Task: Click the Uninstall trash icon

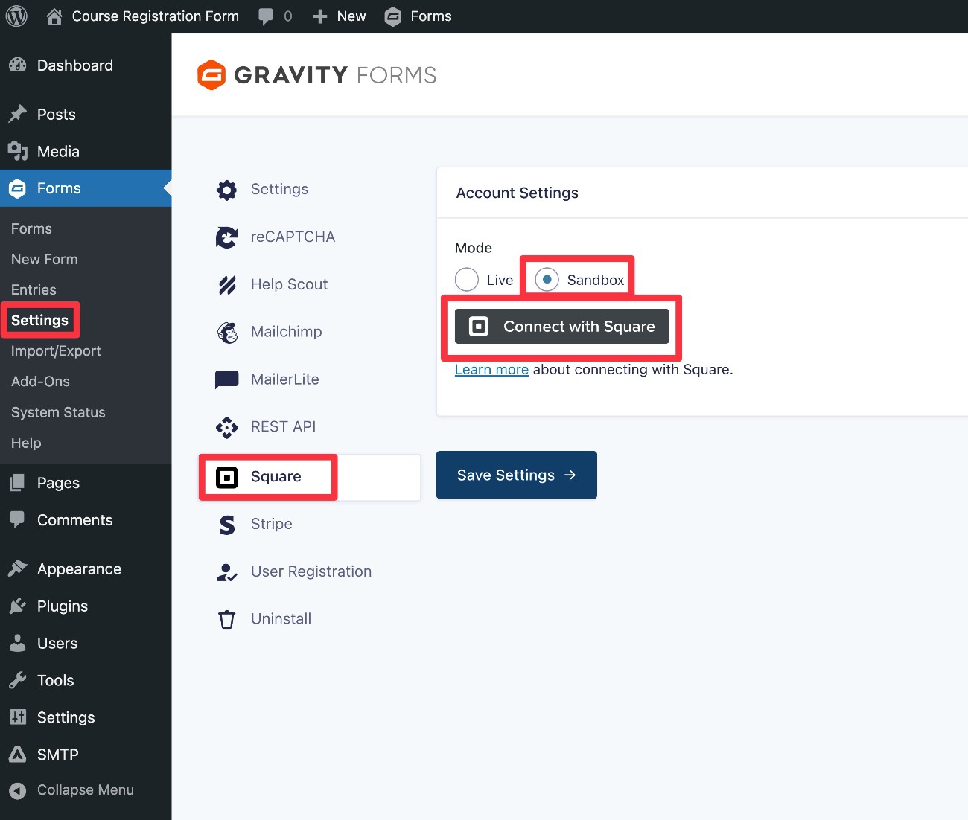Action: coord(226,619)
